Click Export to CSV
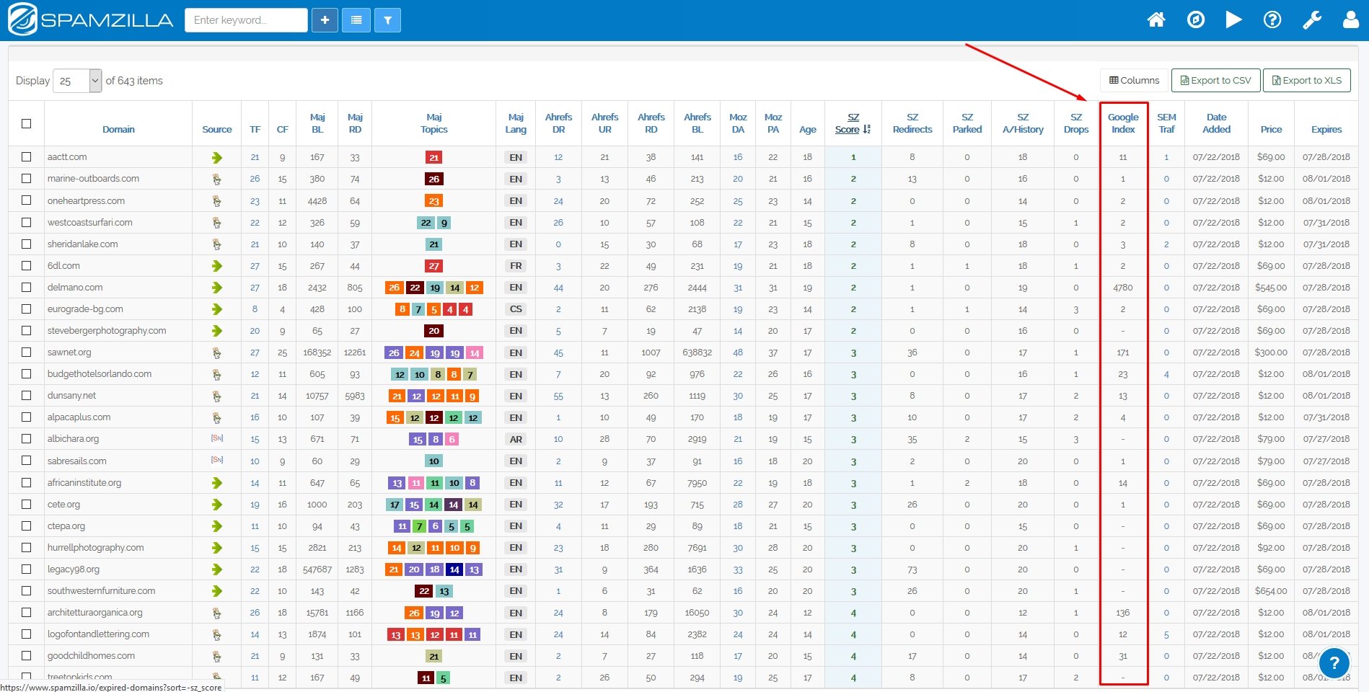 click(1216, 81)
